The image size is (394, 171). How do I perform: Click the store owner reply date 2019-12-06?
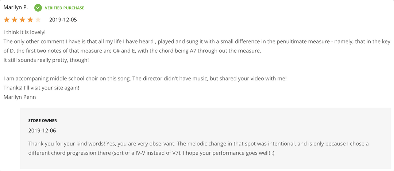point(42,130)
